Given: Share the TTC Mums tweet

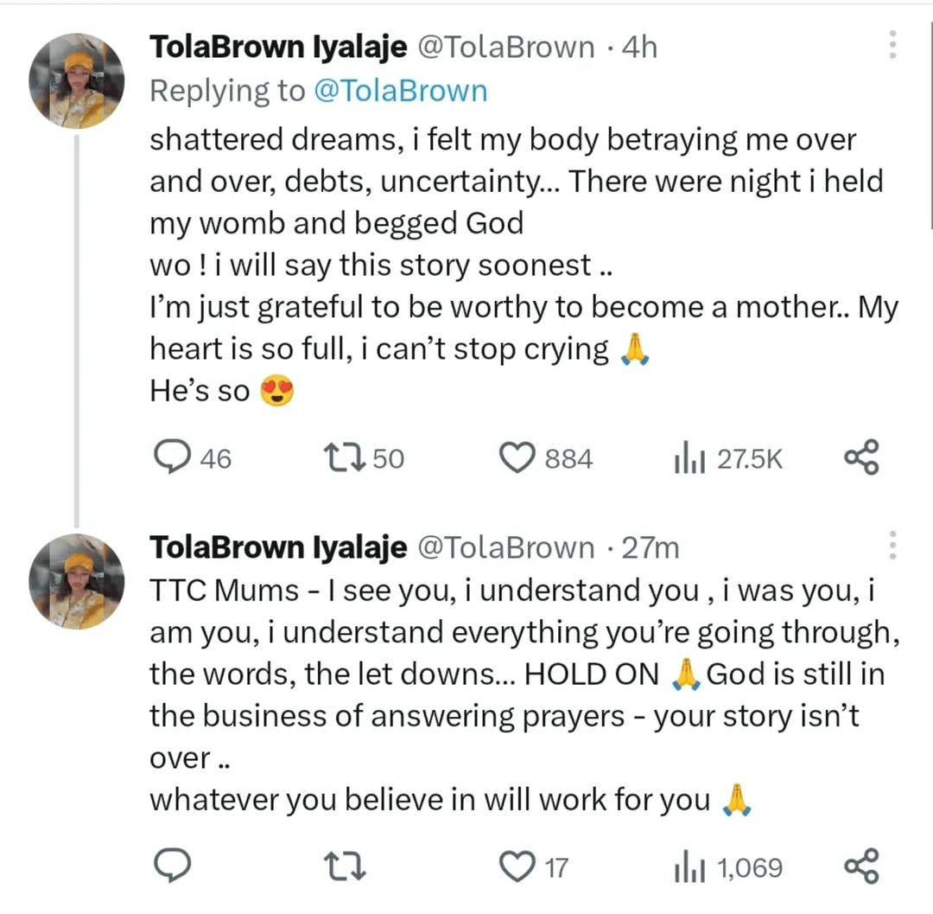Looking at the screenshot, I should coord(861,866).
